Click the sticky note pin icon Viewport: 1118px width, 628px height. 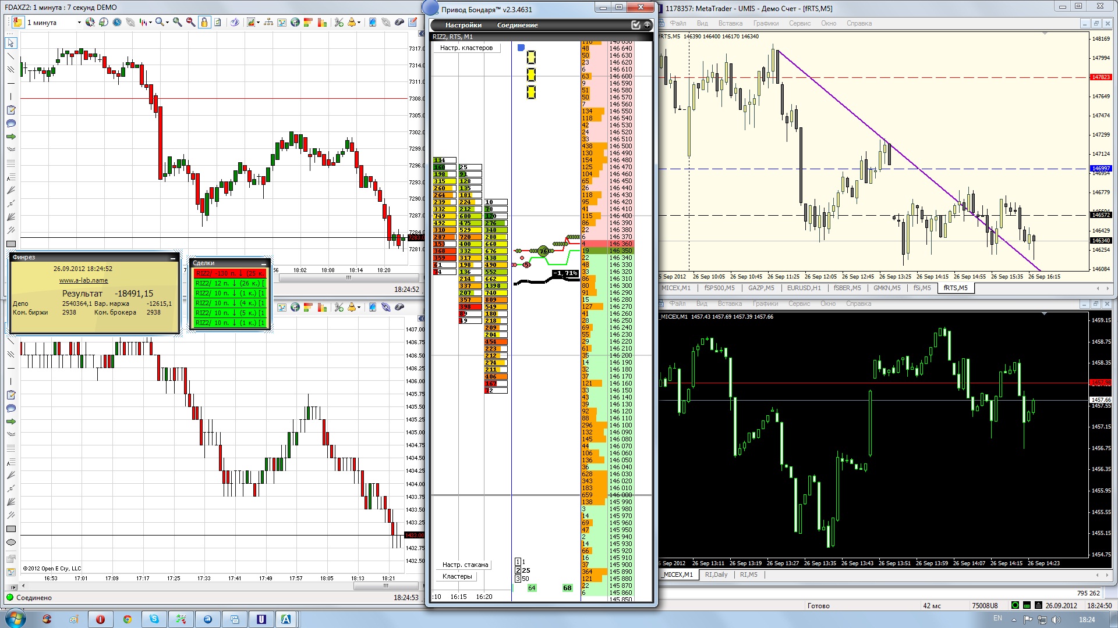[x=17, y=22]
